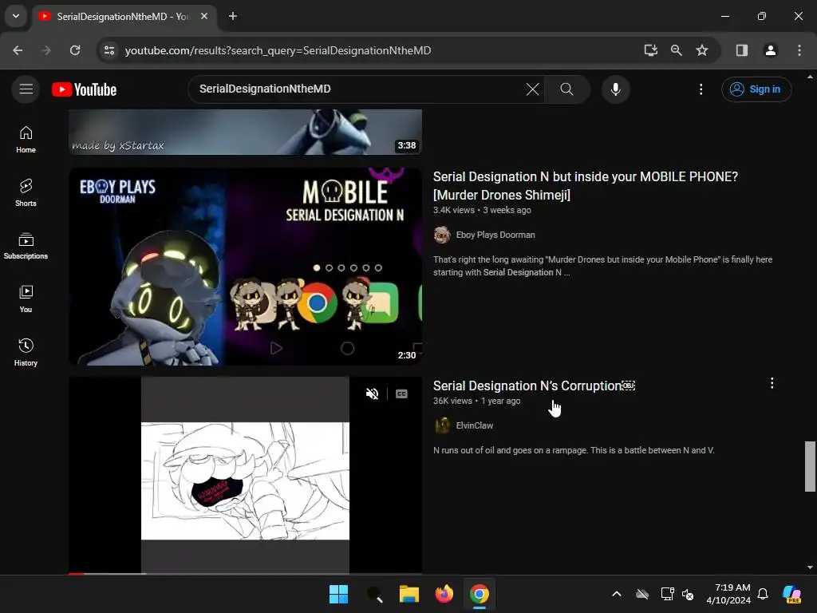Click the browser address bar URL
The image size is (817, 613).
278,50
